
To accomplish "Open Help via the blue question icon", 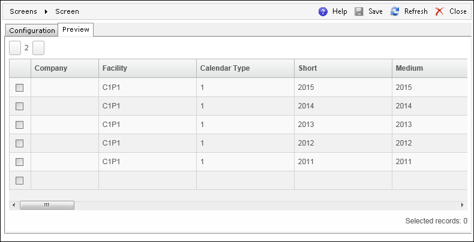I will pos(323,11).
